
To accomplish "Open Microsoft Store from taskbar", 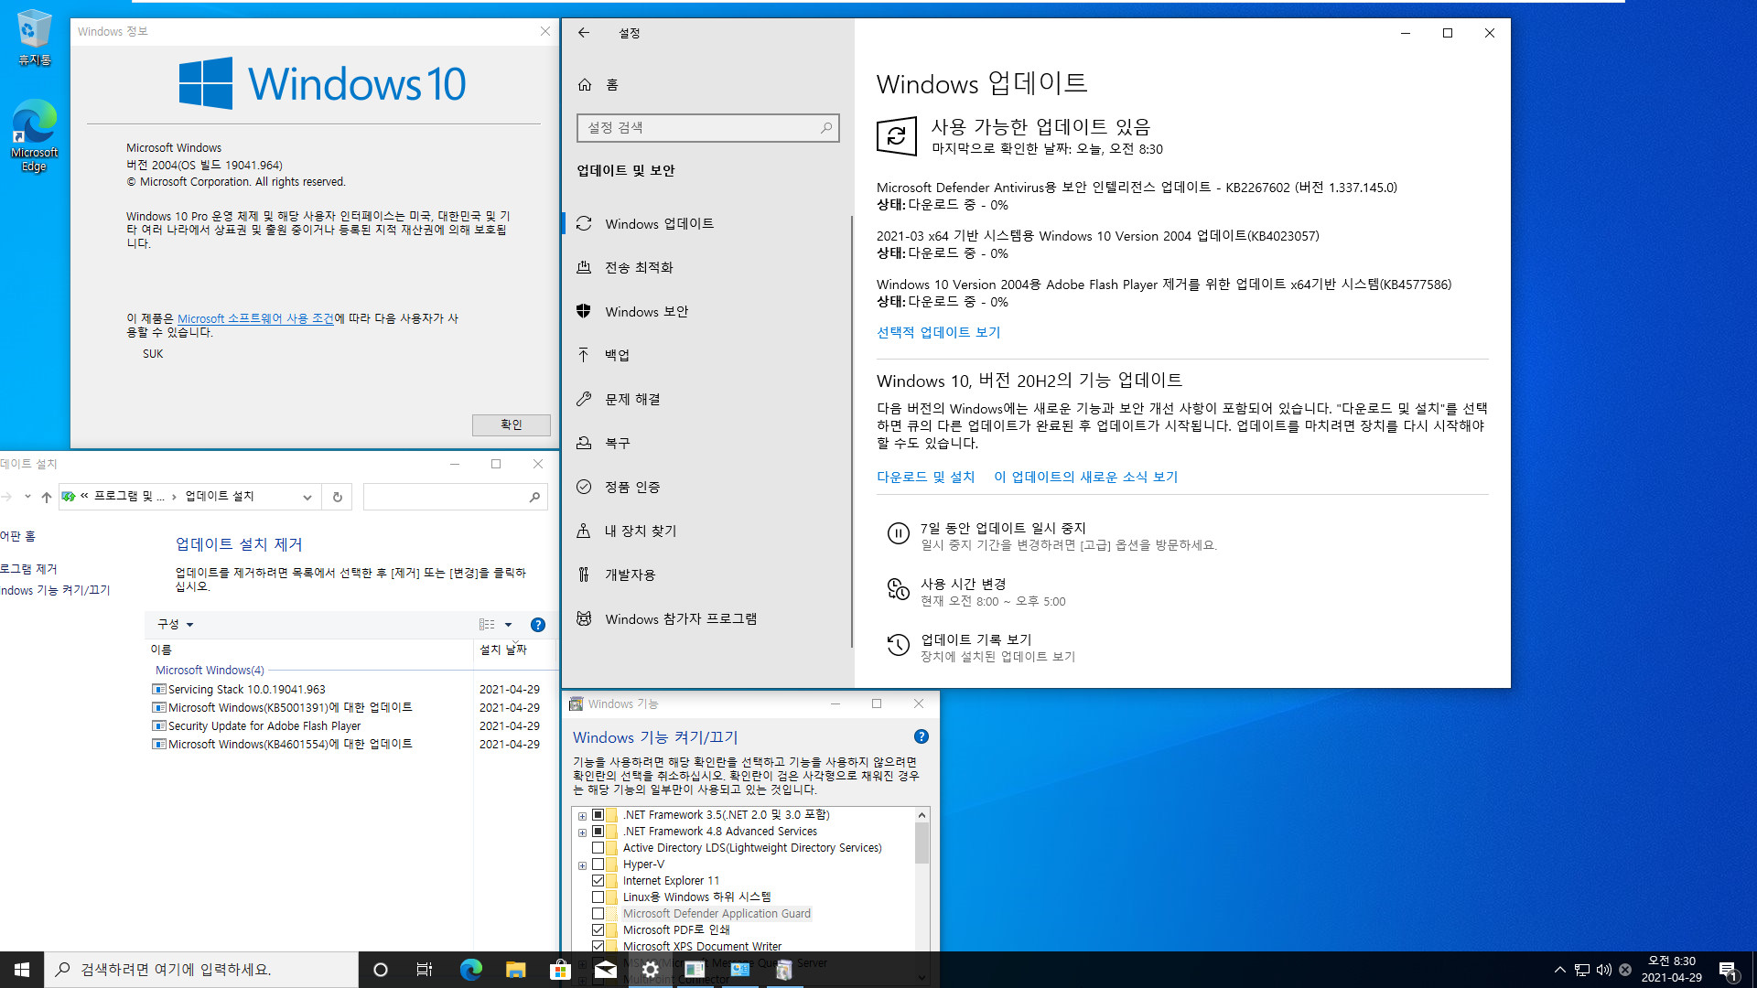I will coord(560,970).
